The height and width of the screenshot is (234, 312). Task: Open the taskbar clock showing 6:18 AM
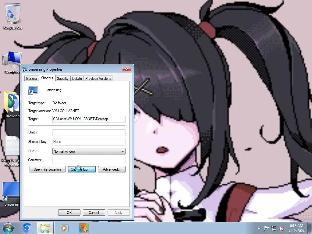pyautogui.click(x=296, y=228)
